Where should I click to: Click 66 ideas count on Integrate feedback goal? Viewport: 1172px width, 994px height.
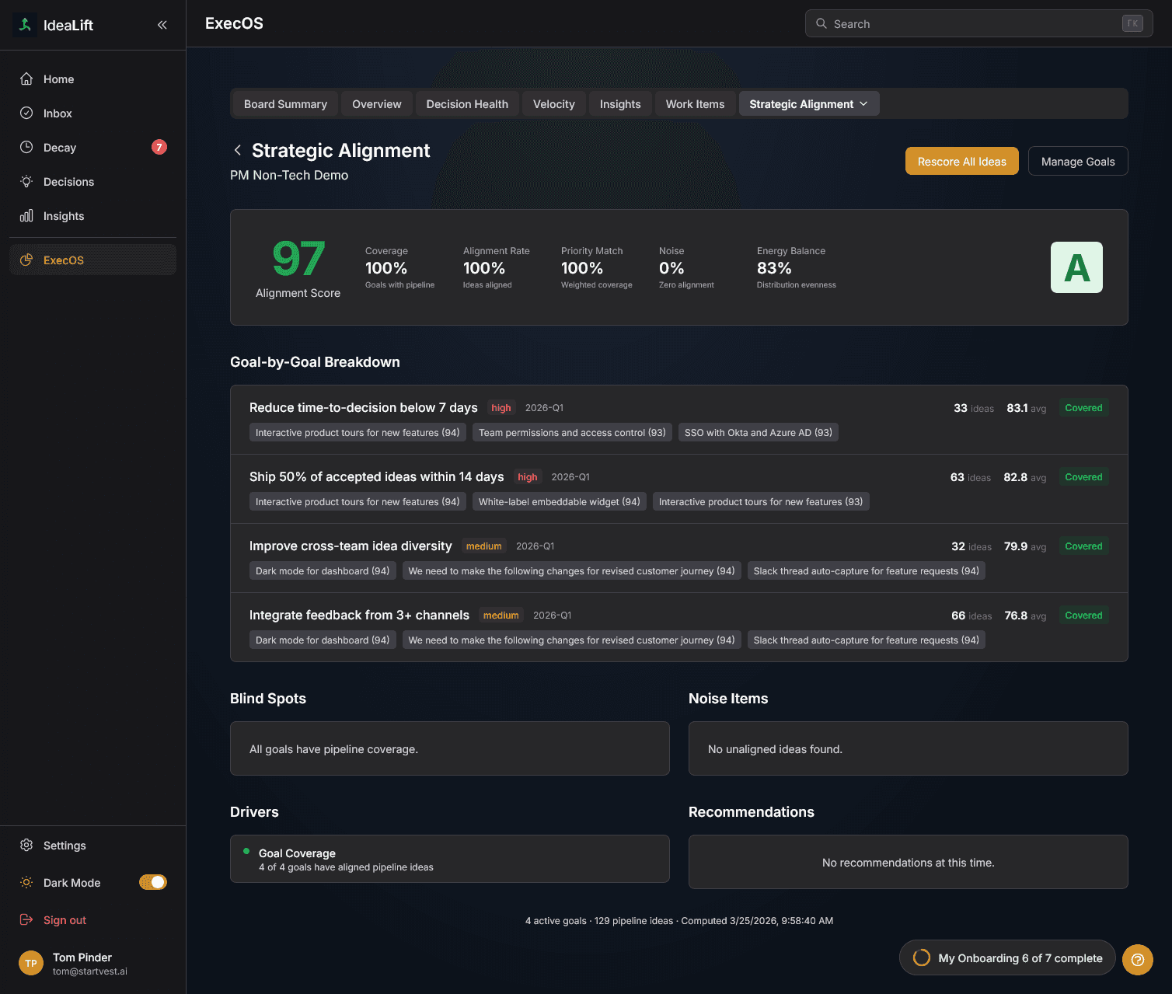point(971,616)
